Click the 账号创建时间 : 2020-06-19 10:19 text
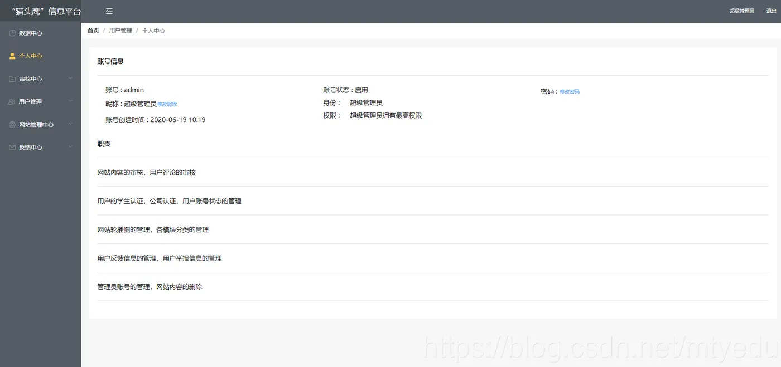Screen dimensions: 781x367 [x=155, y=120]
